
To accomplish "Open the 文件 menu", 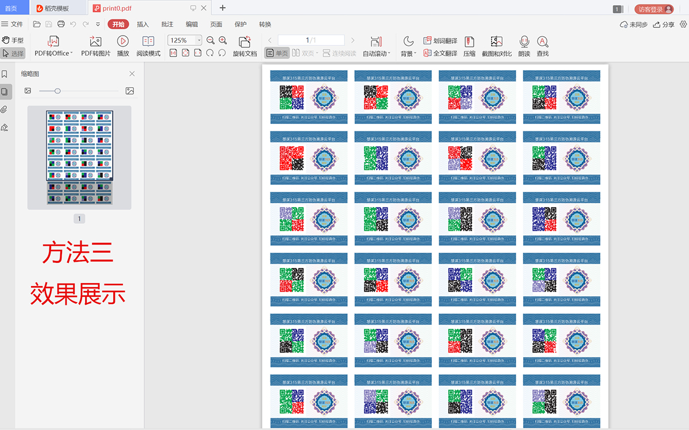I will 12,24.
